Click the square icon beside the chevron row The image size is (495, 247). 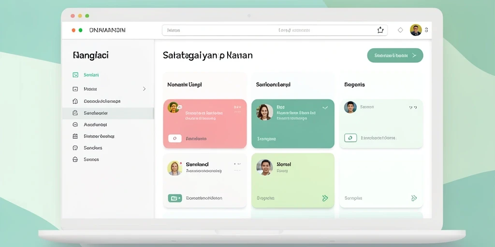[x=75, y=89]
